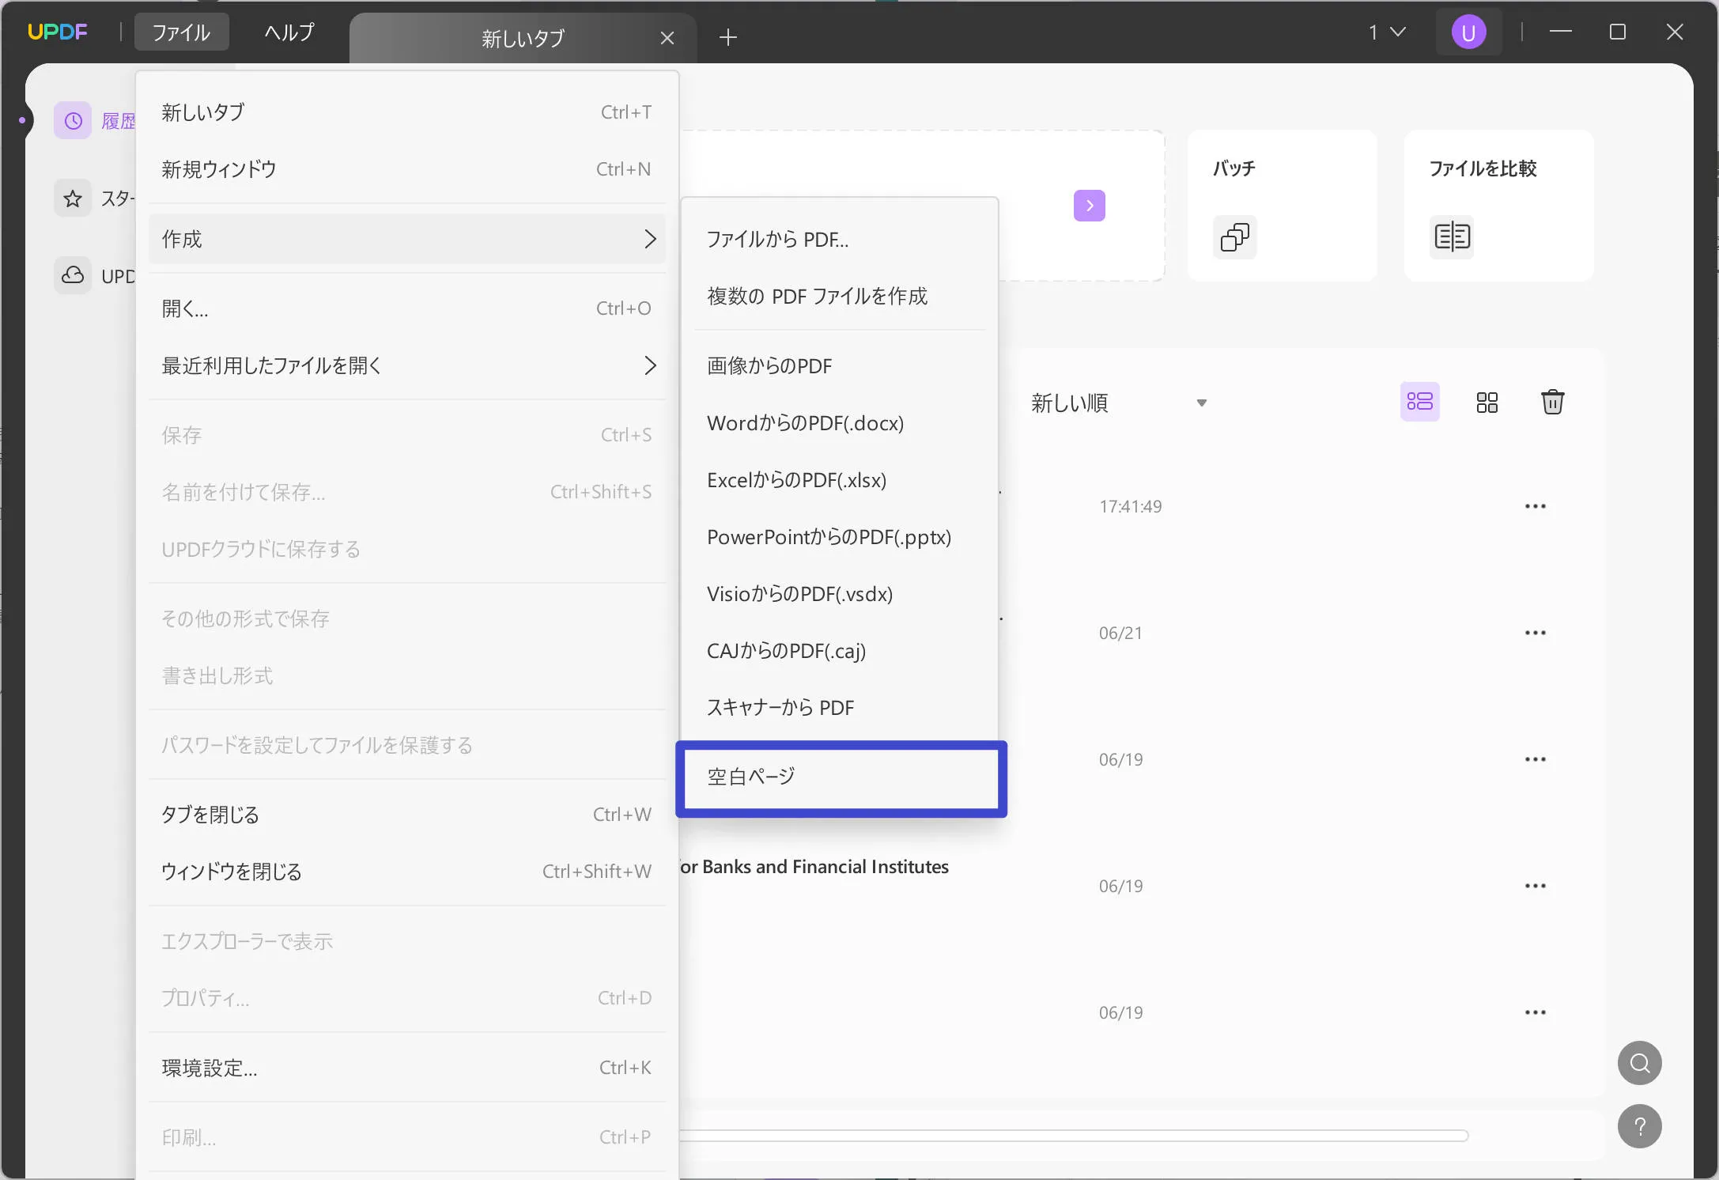The width and height of the screenshot is (1719, 1180).
Task: Close the 新しいタブ tab
Action: 667,38
